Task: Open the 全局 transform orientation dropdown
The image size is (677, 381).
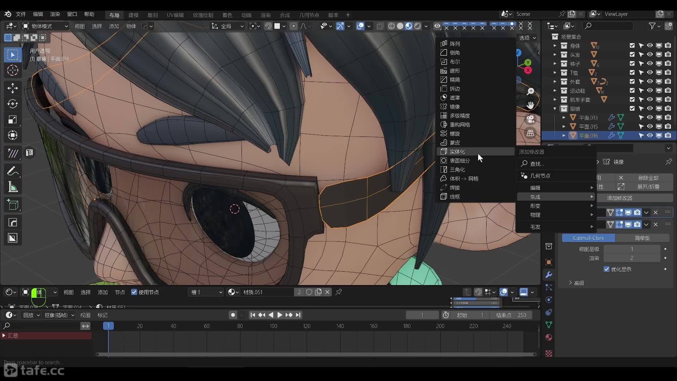Action: coord(227,26)
